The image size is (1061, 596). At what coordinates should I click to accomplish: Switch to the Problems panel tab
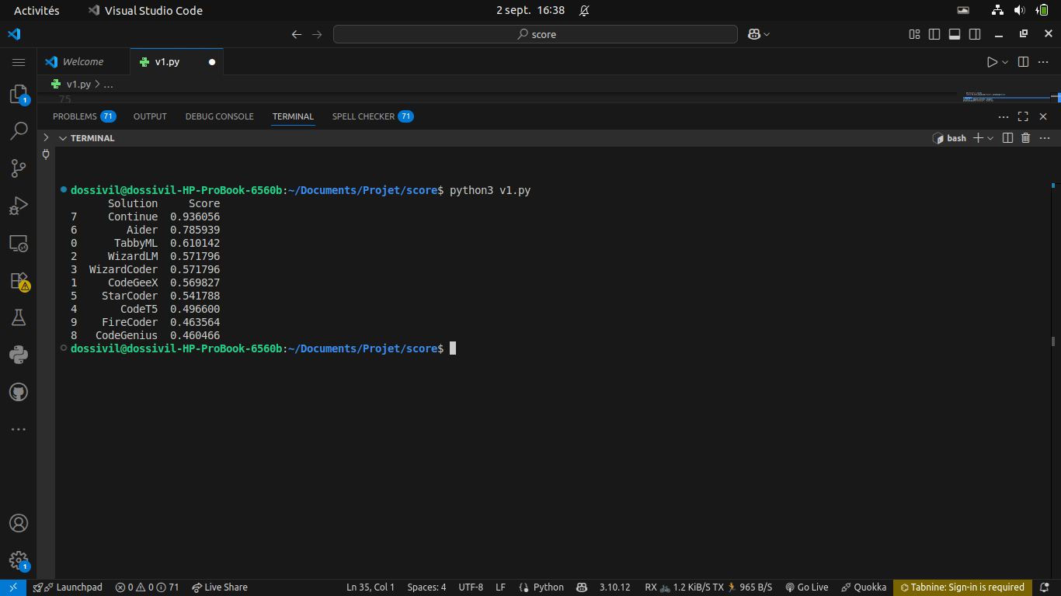84,116
